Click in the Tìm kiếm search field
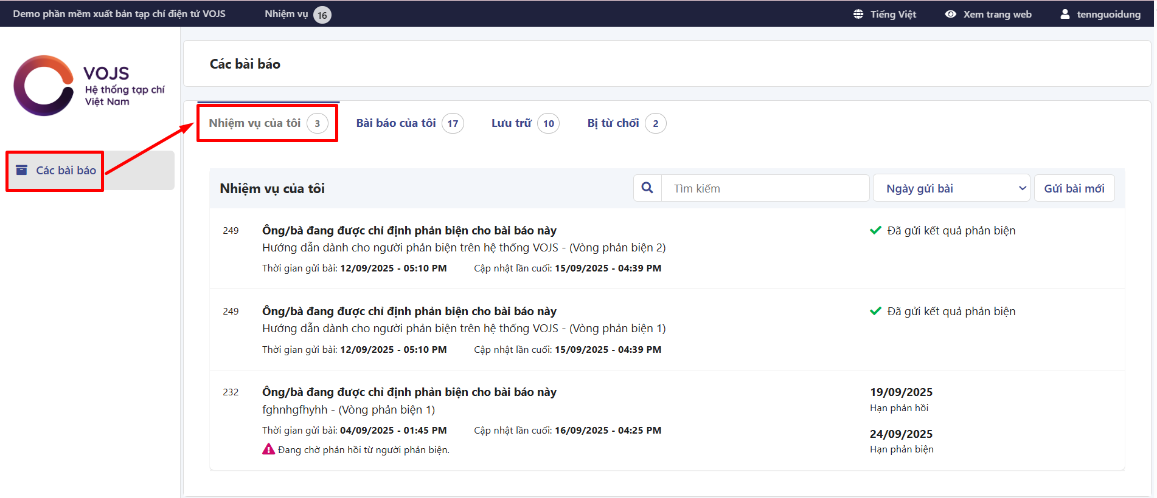Screen dimensions: 1157x498 pyautogui.click(x=765, y=188)
